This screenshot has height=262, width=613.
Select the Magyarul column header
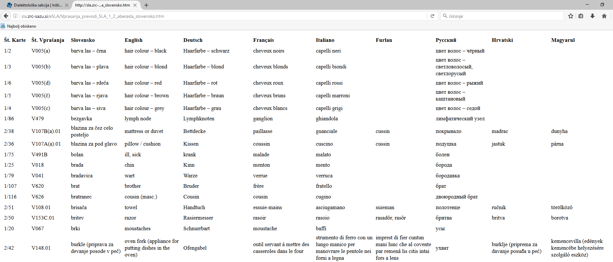point(563,40)
